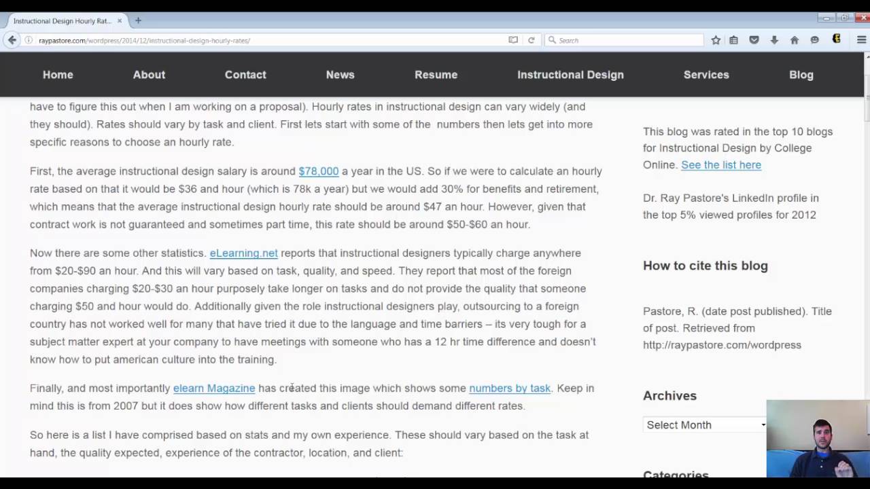Open the Contact menu item
The height and width of the screenshot is (489, 870).
pyautogui.click(x=245, y=75)
